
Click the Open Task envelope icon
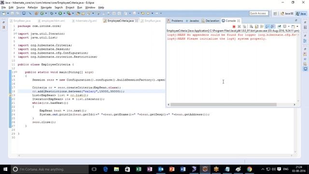[83, 14]
